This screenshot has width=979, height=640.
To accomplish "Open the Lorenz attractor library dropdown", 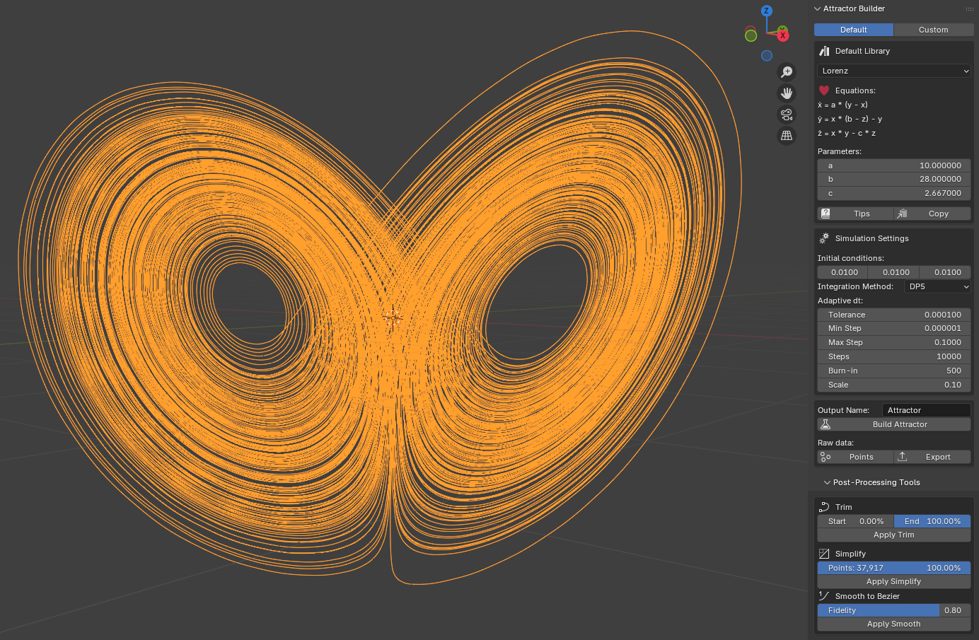I will pyautogui.click(x=893, y=71).
